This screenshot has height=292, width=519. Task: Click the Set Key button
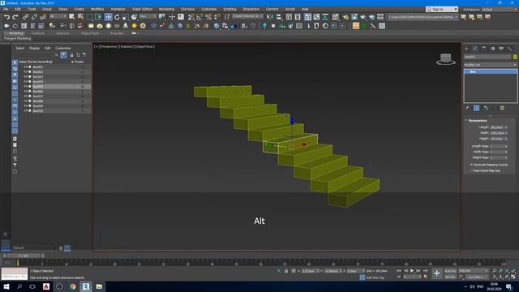click(x=450, y=277)
